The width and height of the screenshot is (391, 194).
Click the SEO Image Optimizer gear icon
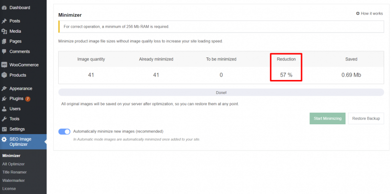pos(4,139)
